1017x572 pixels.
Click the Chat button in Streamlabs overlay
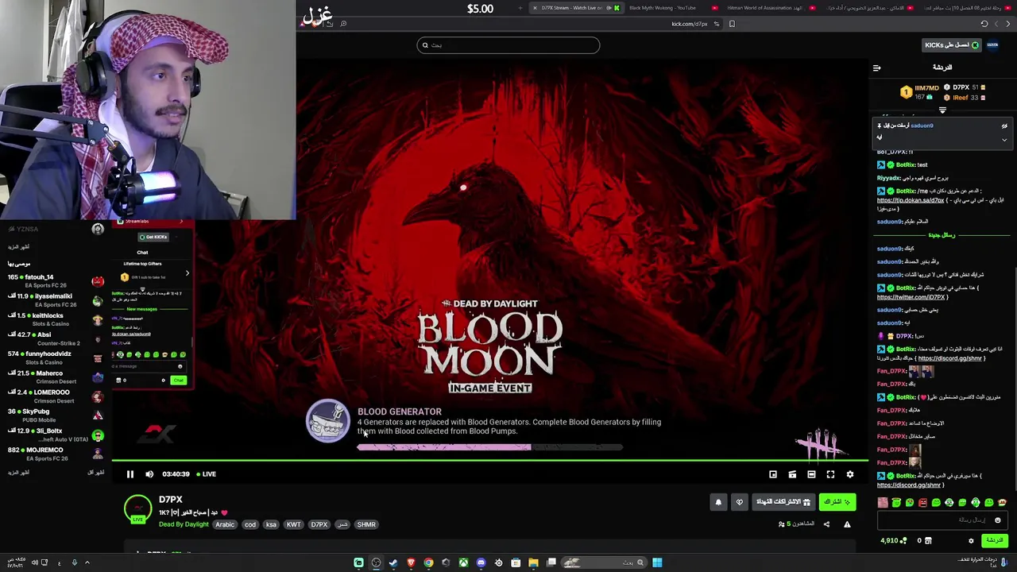pos(178,381)
